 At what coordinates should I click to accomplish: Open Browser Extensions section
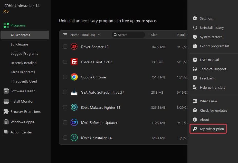tap(25, 112)
